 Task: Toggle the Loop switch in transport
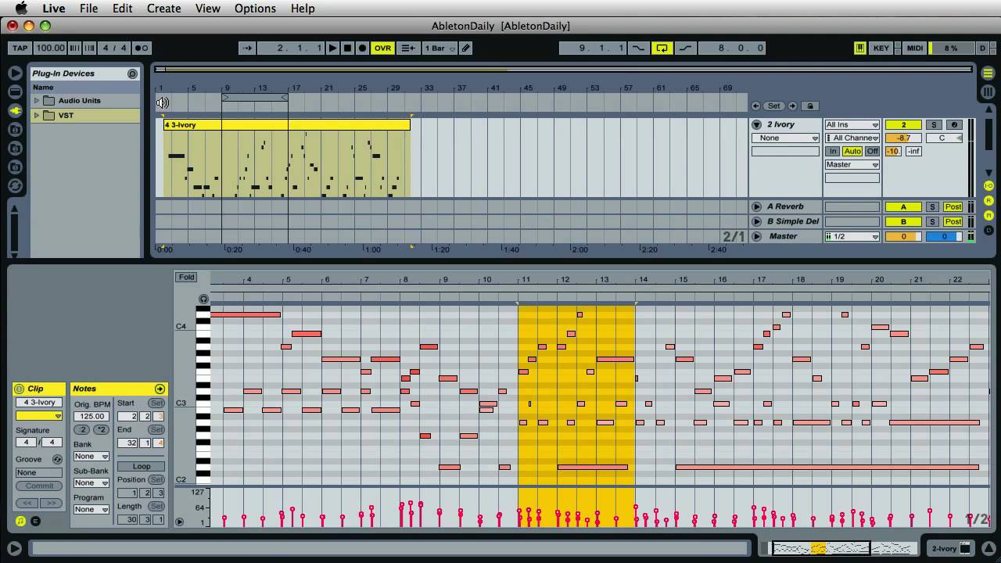pyautogui.click(x=662, y=48)
